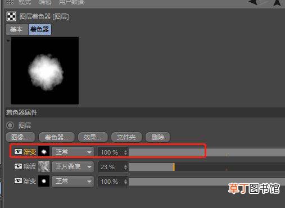This screenshot has width=285, height=208.
Task: Click the 着色器... button
Action: 57,137
